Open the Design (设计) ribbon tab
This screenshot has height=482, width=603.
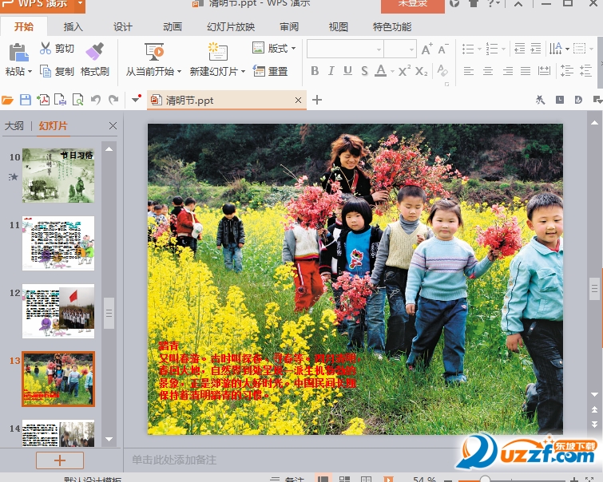click(x=123, y=27)
